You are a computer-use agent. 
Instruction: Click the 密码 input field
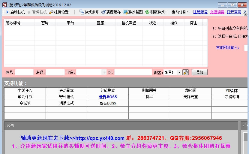pos(55,72)
